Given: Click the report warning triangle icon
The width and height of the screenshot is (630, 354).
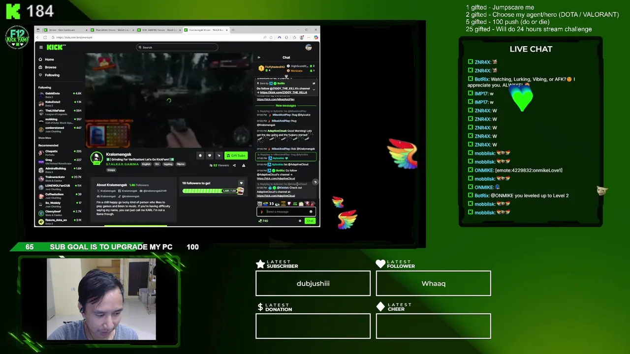Looking at the screenshot, I should tap(243, 165).
